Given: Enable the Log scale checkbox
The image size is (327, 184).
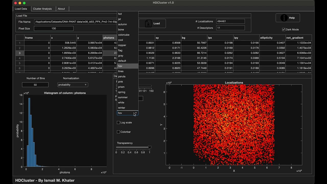Looking at the screenshot, I should [x=118, y=123].
